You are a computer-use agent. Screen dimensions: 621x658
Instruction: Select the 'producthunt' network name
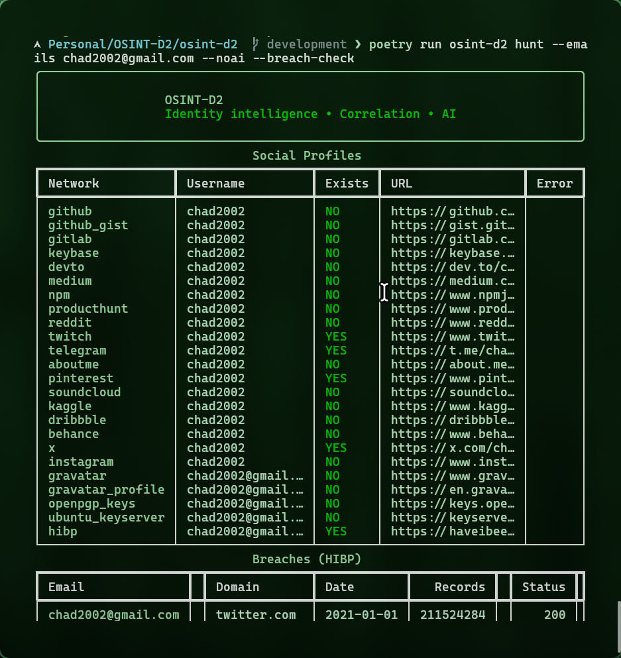coord(88,308)
